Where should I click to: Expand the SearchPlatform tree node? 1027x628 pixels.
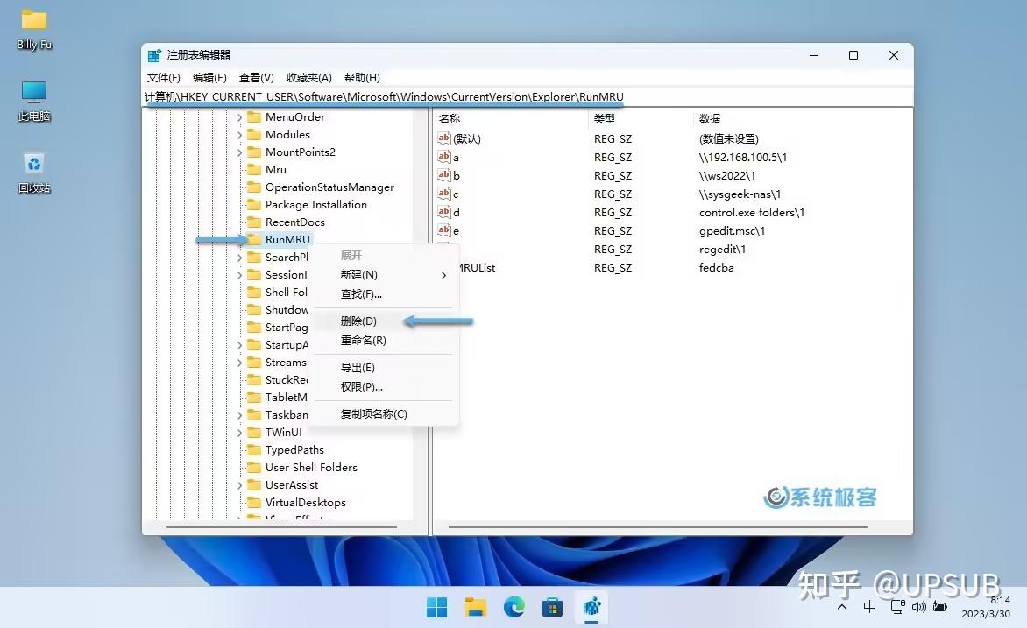tap(240, 257)
